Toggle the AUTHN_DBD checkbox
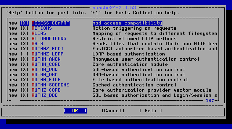232x129 pixels. (x=24, y=69)
